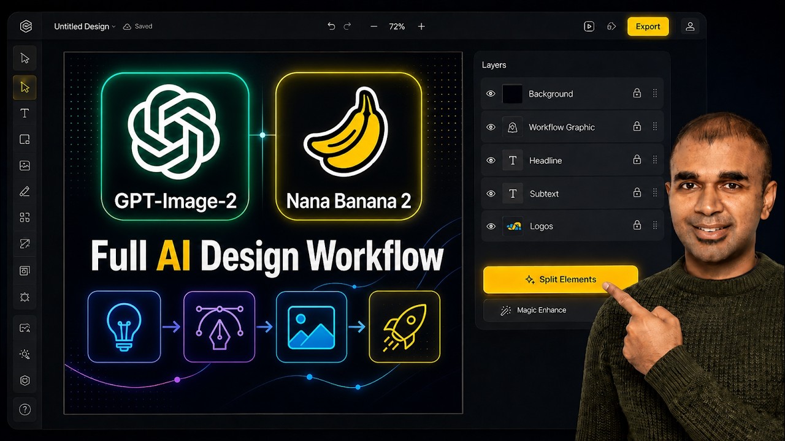The height and width of the screenshot is (441, 785).
Task: Click the 72% zoom level
Action: (397, 26)
